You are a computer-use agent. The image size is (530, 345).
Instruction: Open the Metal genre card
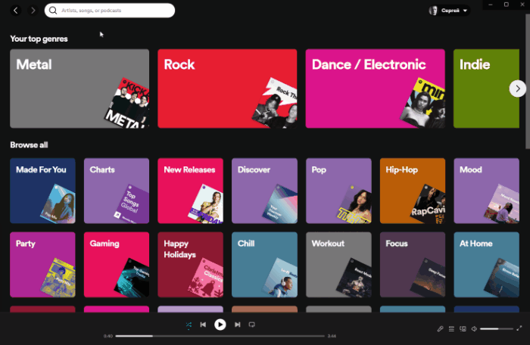79,89
